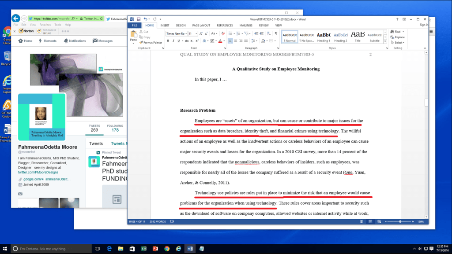Toggle align left paragraph button

tap(230, 41)
